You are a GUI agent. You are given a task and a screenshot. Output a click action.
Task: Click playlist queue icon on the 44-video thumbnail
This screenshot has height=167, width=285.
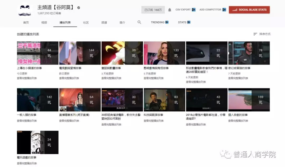(49, 56)
